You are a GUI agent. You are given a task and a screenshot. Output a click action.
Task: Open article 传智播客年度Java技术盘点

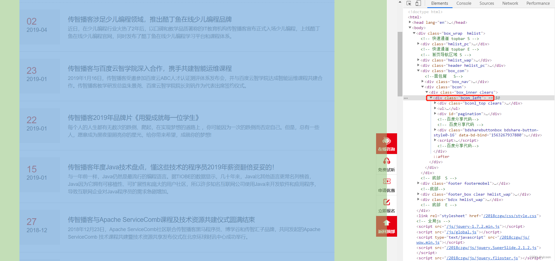pyautogui.click(x=171, y=167)
